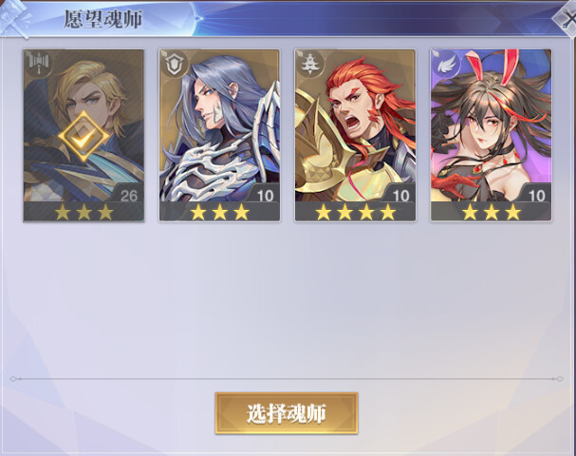Select the red-haired golden armor hero card

pos(355,136)
